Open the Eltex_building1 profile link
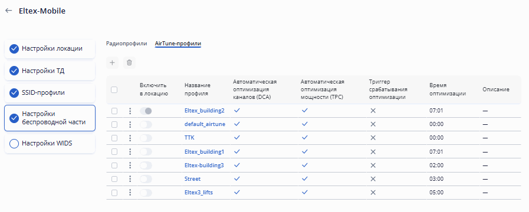The width and height of the screenshot is (529, 212). coord(204,152)
